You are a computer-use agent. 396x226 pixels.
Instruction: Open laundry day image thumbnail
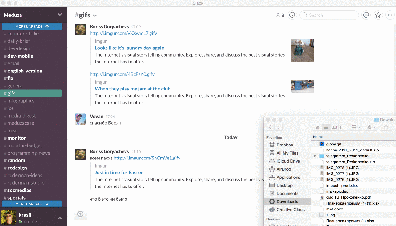point(303,50)
